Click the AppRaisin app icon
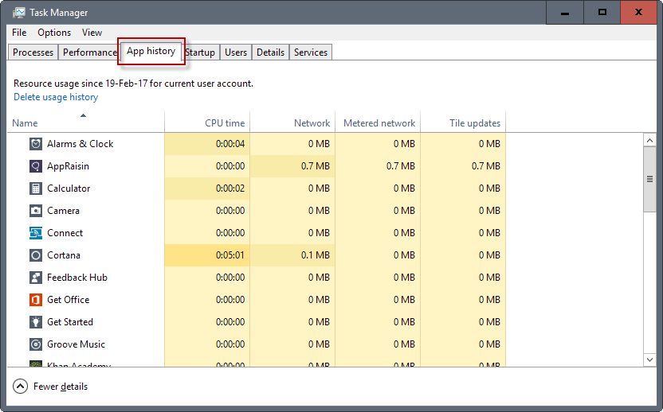Image resolution: width=663 pixels, height=412 pixels. pyautogui.click(x=36, y=166)
